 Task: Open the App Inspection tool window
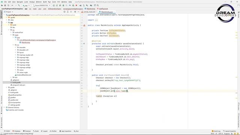(x=65, y=131)
